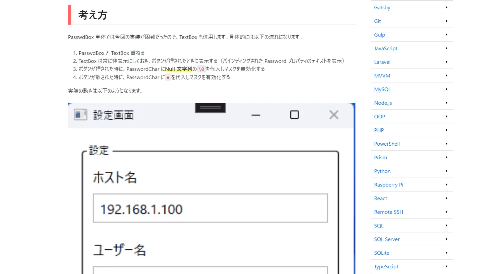Expand the arrow beside Git
Viewport: 484px width, 274px height.
coord(446,21)
